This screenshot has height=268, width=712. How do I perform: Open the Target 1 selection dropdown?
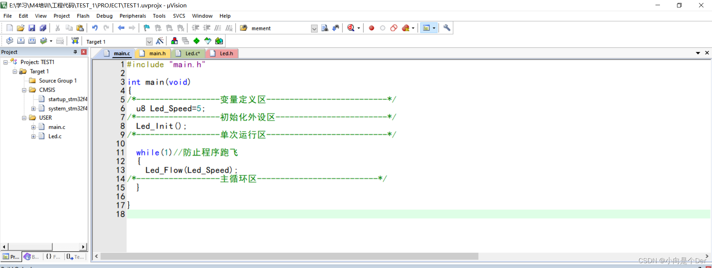(x=149, y=42)
